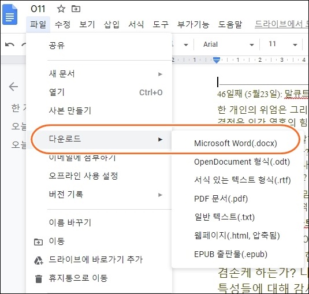
Task: Star the document 011
Action: [x=61, y=9]
